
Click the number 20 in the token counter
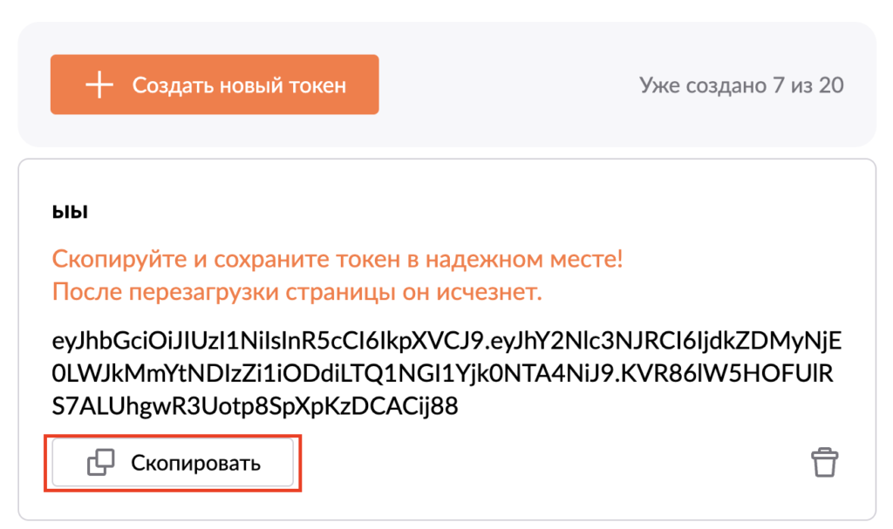(831, 85)
